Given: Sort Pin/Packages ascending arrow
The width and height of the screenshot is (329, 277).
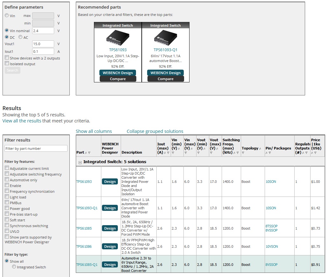Looking at the screenshot, I should (267, 153).
